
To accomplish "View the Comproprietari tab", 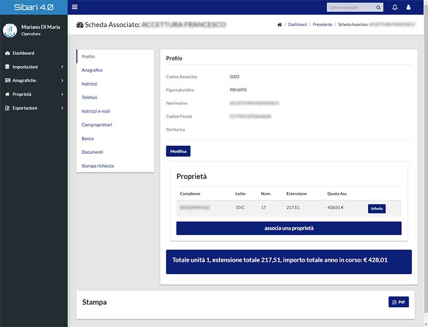I will tap(116, 125).
